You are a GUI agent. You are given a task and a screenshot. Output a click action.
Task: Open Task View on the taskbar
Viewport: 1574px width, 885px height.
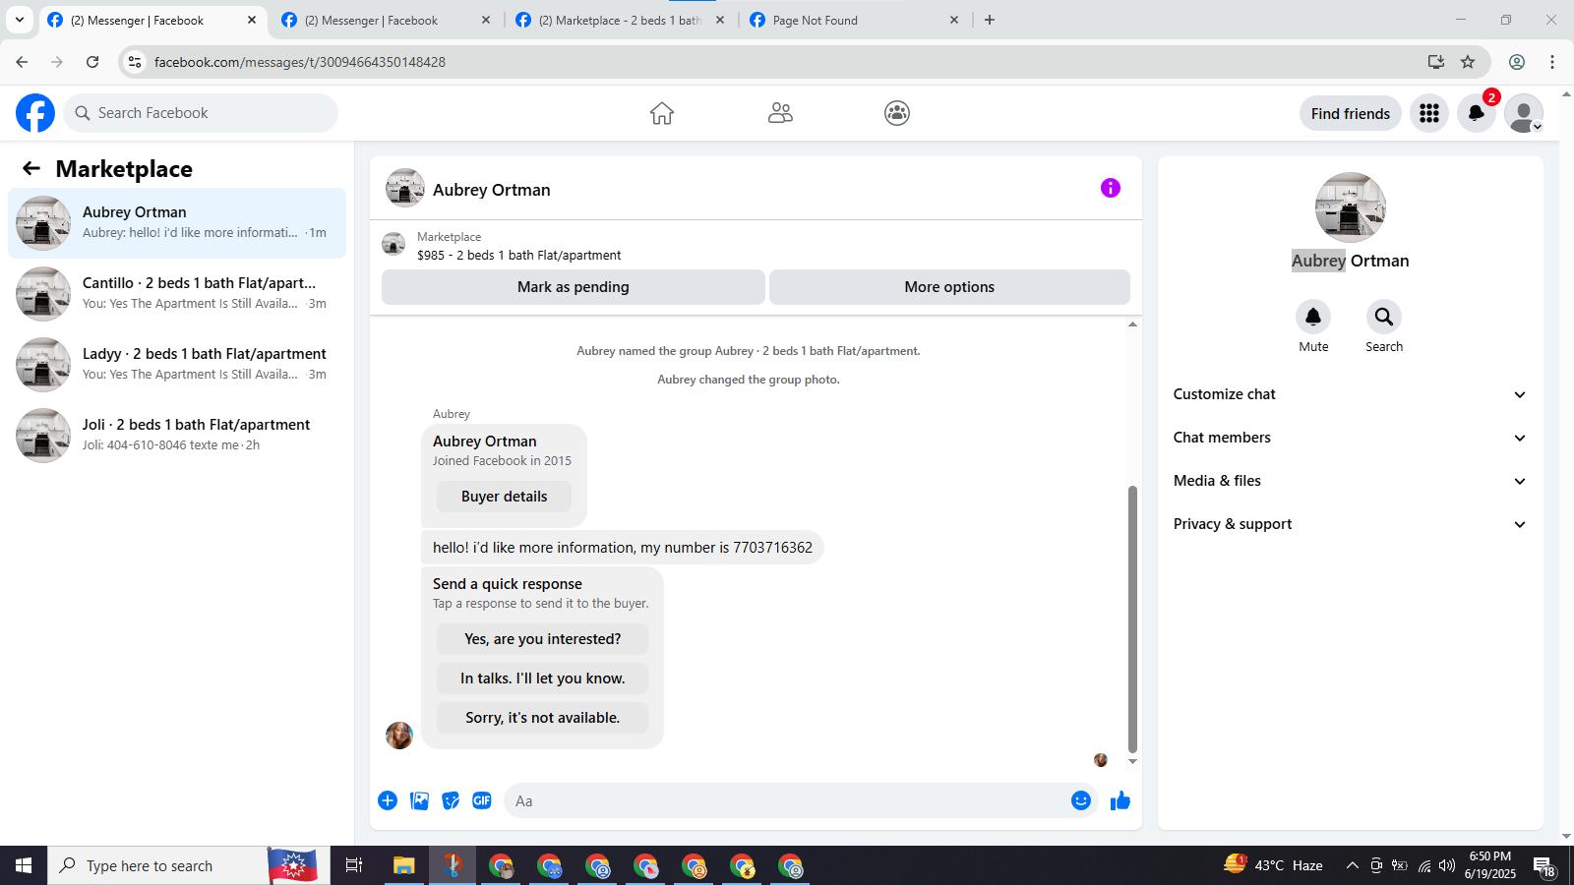pyautogui.click(x=354, y=865)
